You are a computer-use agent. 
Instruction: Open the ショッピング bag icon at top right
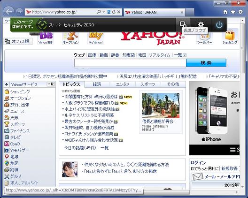point(230,37)
